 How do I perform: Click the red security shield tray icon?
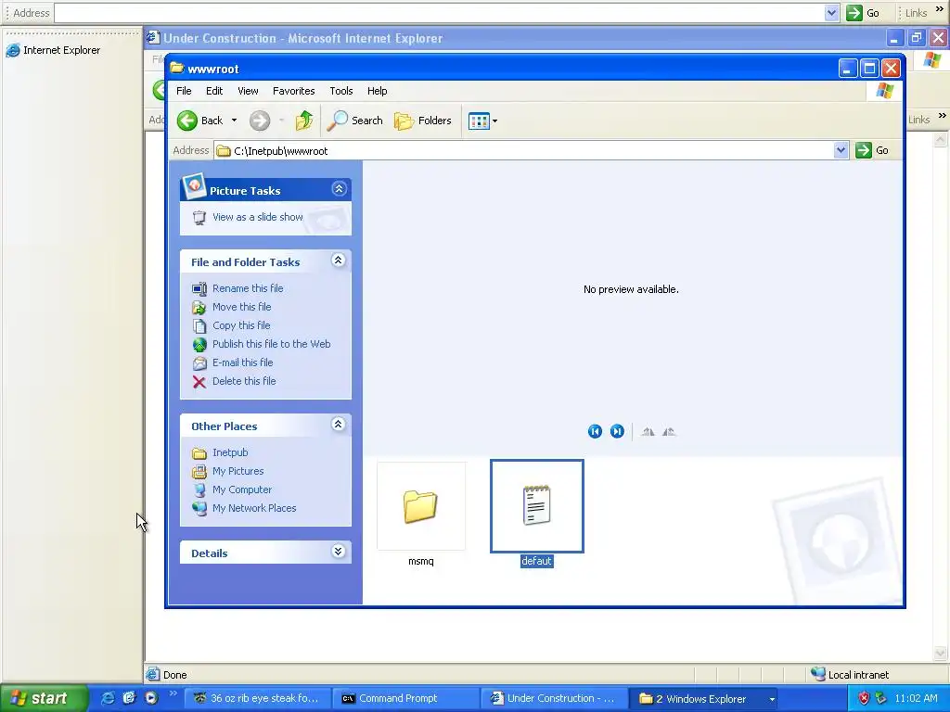pos(864,699)
